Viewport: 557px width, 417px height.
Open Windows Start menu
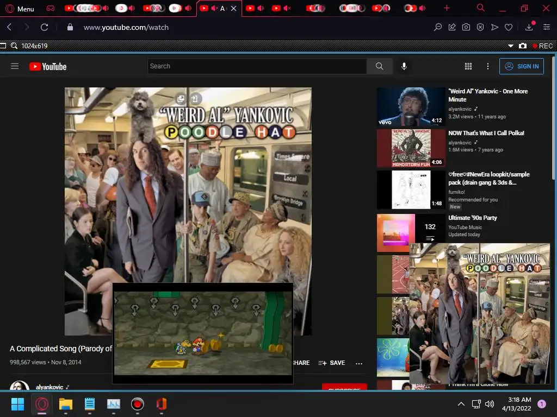click(18, 404)
